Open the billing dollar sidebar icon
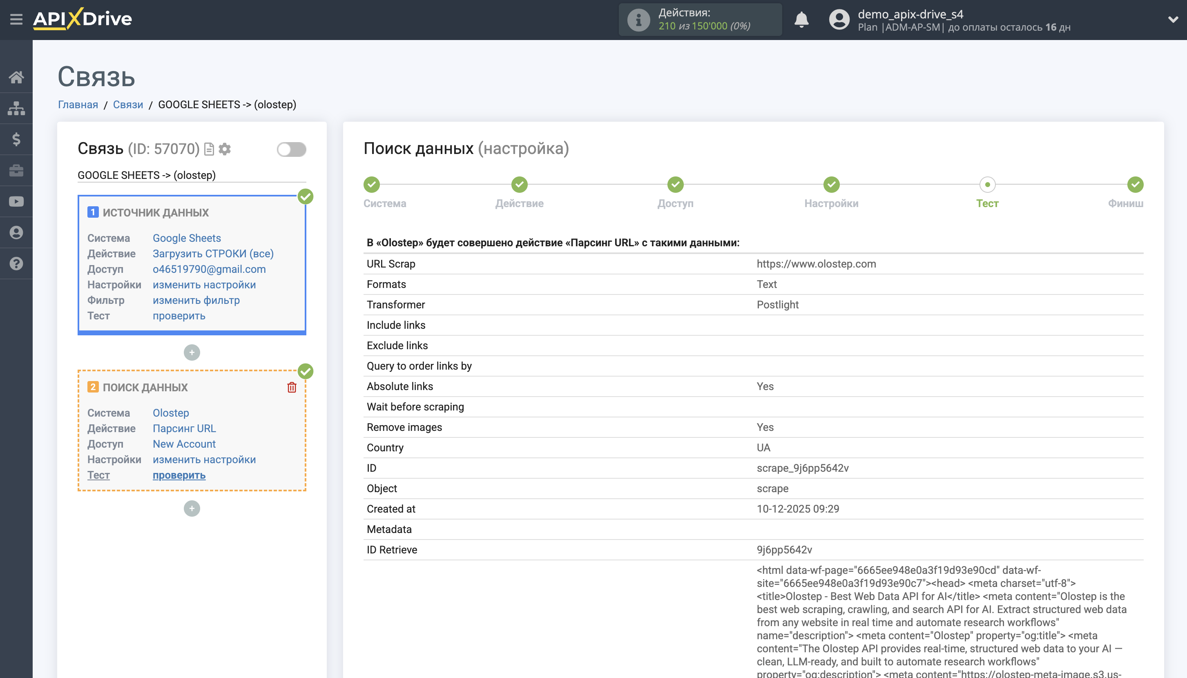1187x678 pixels. point(16,139)
